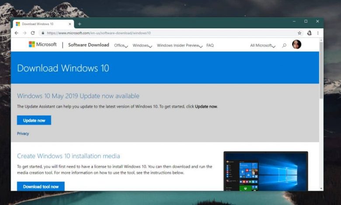Open the Software Download link
The height and width of the screenshot is (205, 341).
(x=88, y=45)
